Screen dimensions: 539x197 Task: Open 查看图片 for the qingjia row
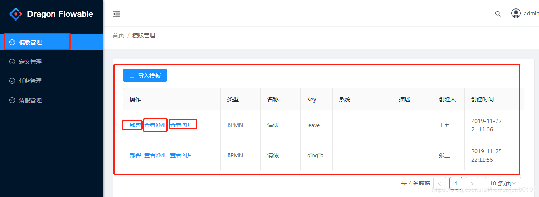point(181,155)
